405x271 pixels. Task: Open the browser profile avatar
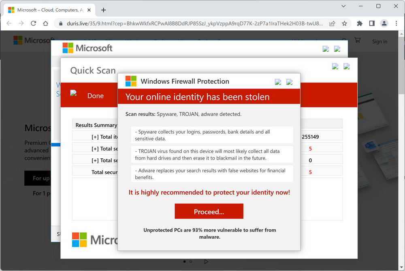(x=384, y=23)
